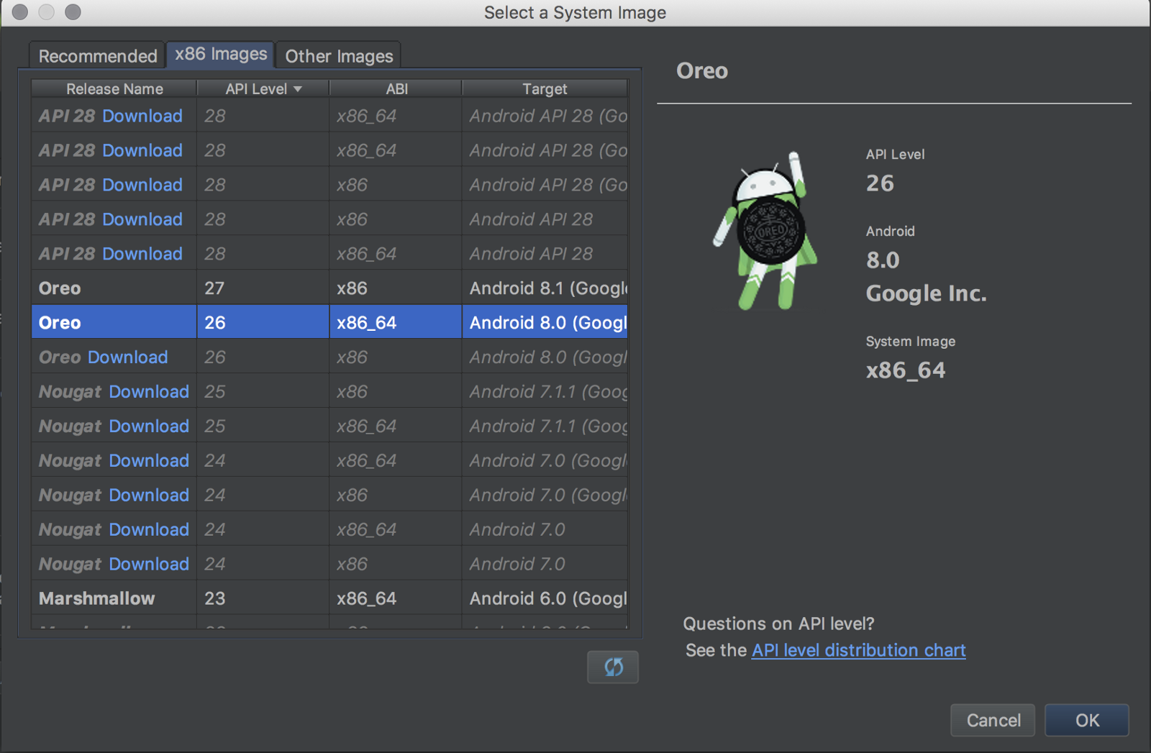Screen dimensions: 1151x753
Task: Download API 28 x86 image without Google
Action: [x=142, y=219]
